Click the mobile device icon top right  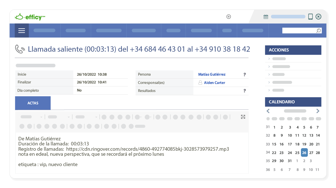[310, 16]
